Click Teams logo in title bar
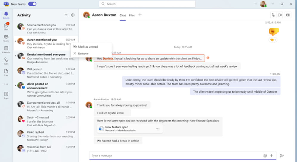Screen dimensions: 297x162 [x=6, y=4]
